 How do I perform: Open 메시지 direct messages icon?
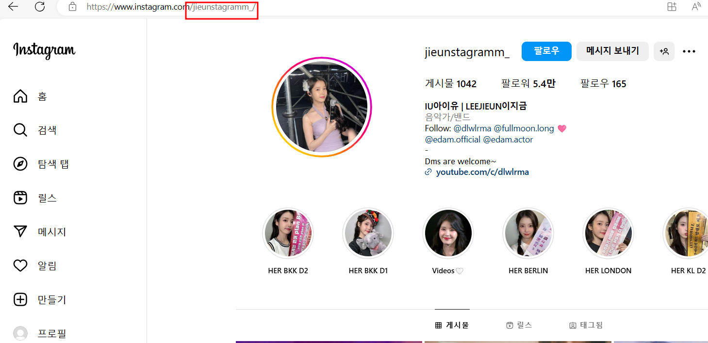coord(20,232)
